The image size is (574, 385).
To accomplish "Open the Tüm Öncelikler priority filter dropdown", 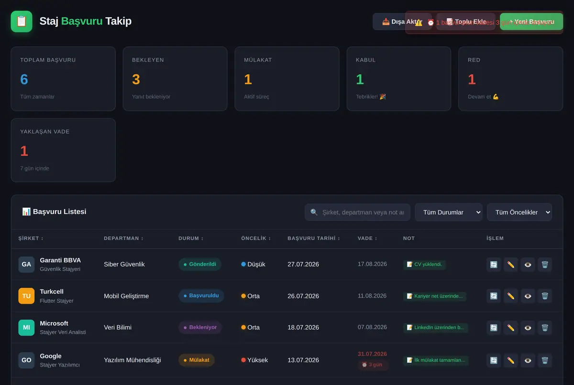I will point(519,212).
